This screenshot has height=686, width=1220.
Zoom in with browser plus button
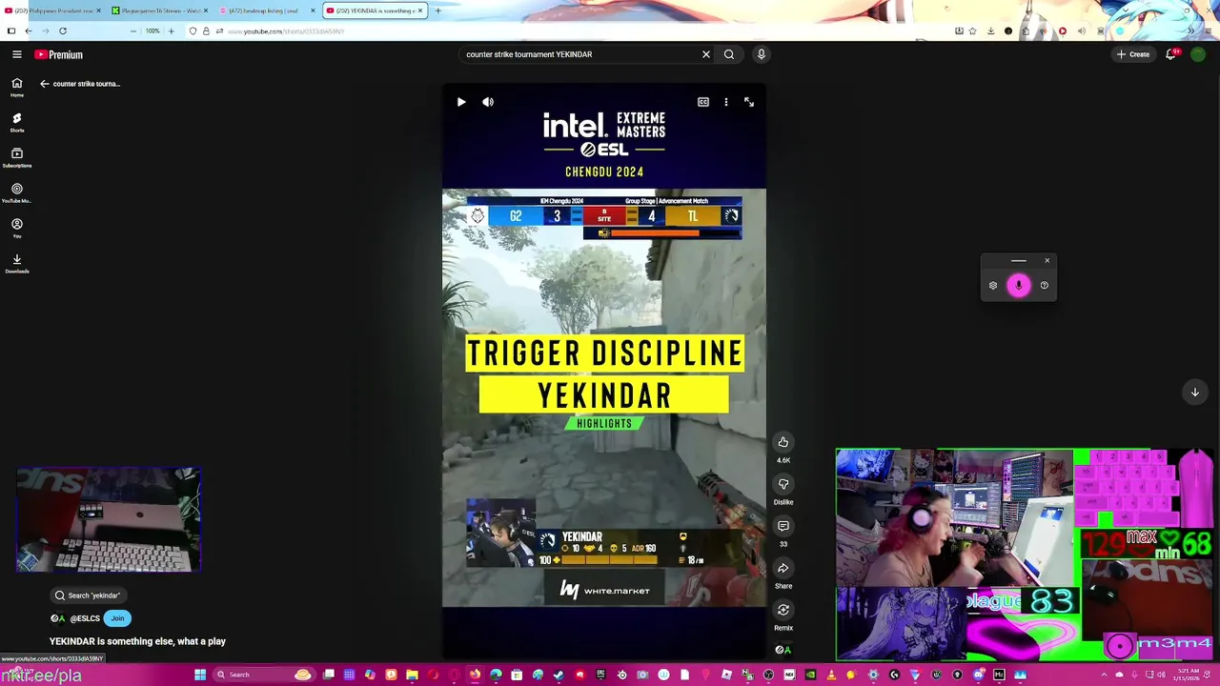pyautogui.click(x=172, y=30)
